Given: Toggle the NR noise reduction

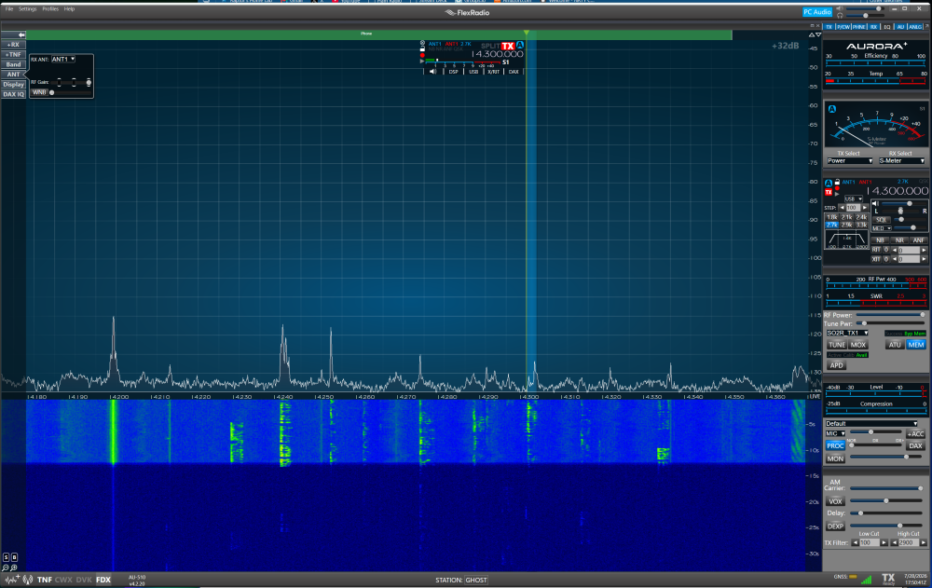Looking at the screenshot, I should (x=899, y=240).
